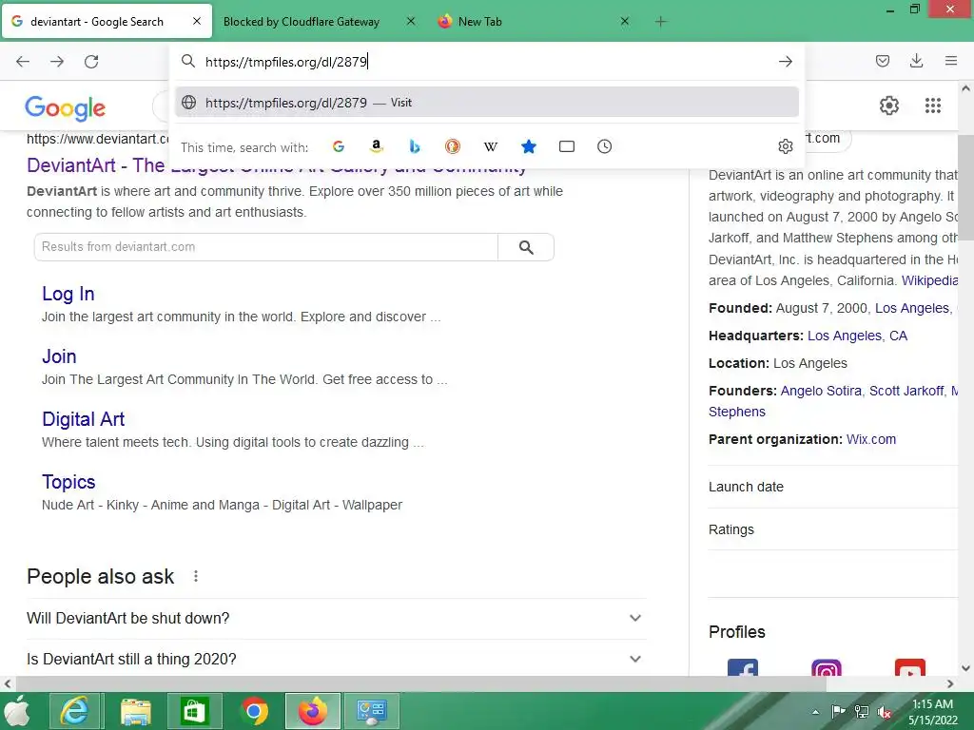Image resolution: width=974 pixels, height=730 pixels.
Task: Click the muted volume tray icon
Action: click(885, 712)
